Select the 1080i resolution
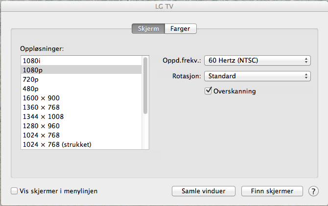 click(81, 61)
